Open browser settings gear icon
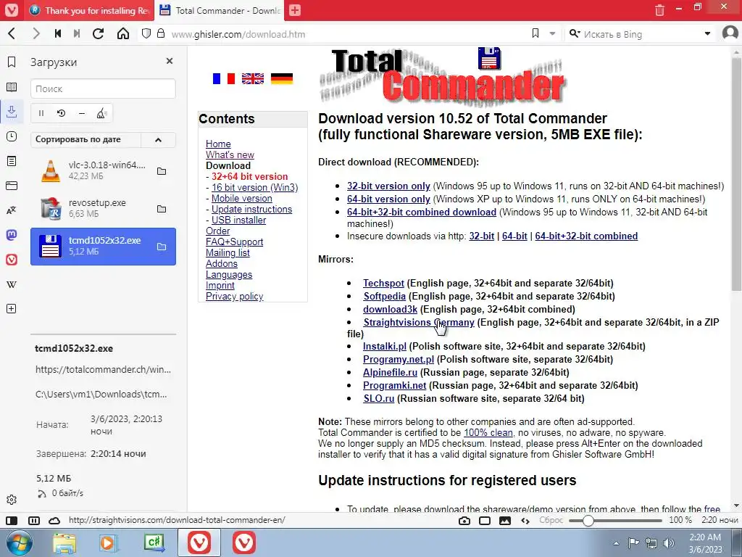 [12, 500]
